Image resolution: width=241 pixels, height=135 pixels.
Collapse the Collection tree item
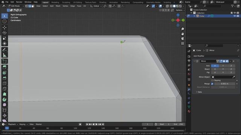pyautogui.click(x=191, y=13)
